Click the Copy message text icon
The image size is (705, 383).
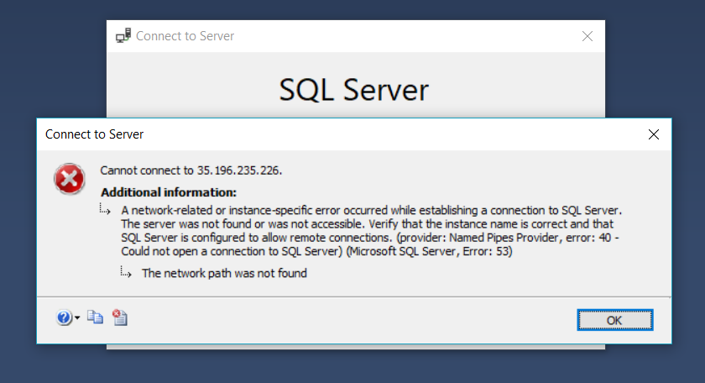[x=96, y=317]
